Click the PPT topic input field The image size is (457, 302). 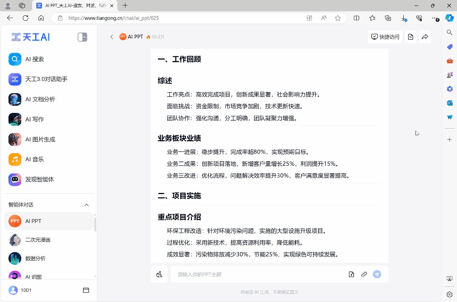(254, 274)
